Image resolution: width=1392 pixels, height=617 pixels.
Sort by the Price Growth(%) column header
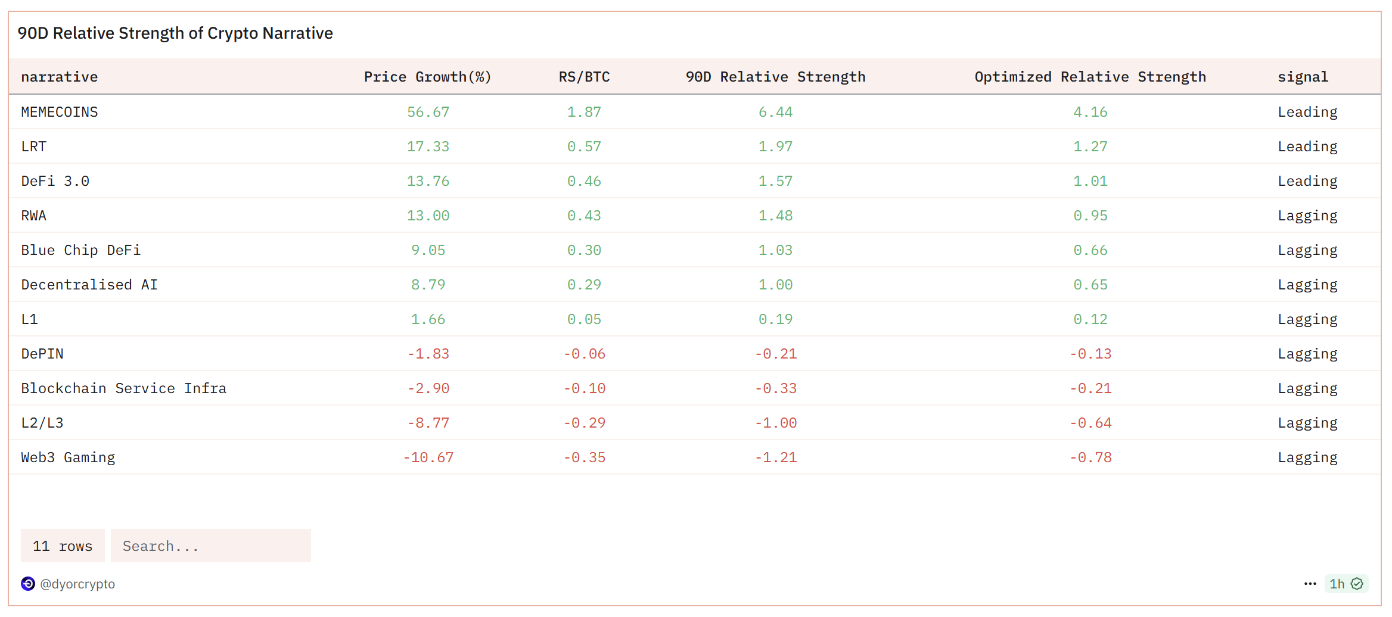click(427, 77)
